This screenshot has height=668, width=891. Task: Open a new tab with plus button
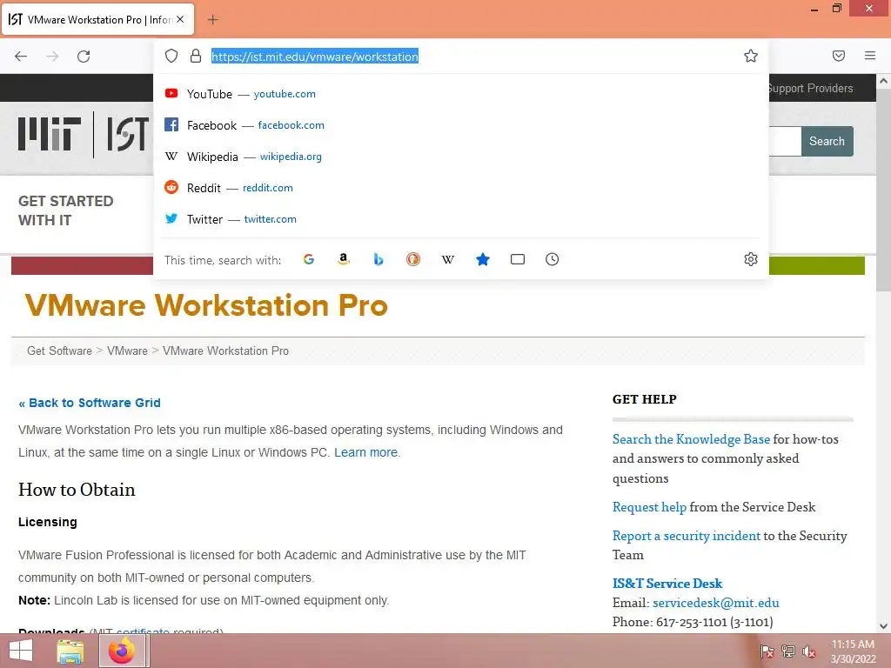tap(212, 20)
